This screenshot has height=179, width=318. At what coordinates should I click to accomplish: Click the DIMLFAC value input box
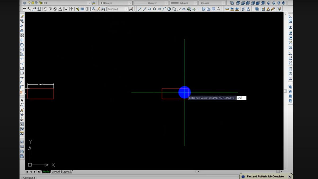(241, 98)
